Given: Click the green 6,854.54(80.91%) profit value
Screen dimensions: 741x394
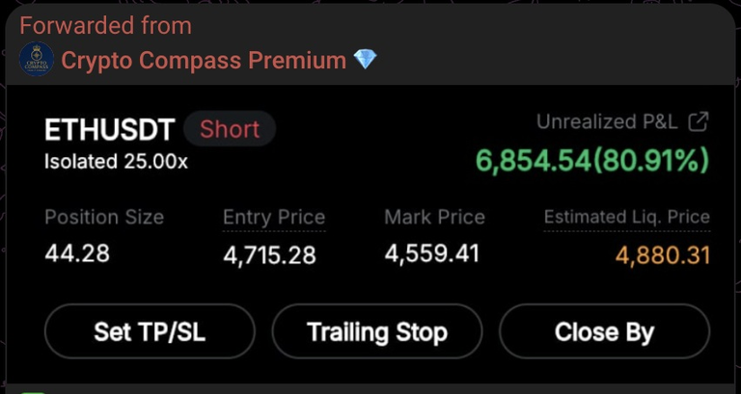Looking at the screenshot, I should [x=592, y=161].
